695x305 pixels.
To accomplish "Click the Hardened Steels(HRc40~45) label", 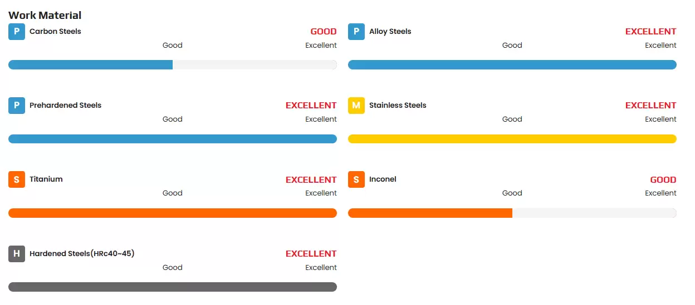I will 82,254.
